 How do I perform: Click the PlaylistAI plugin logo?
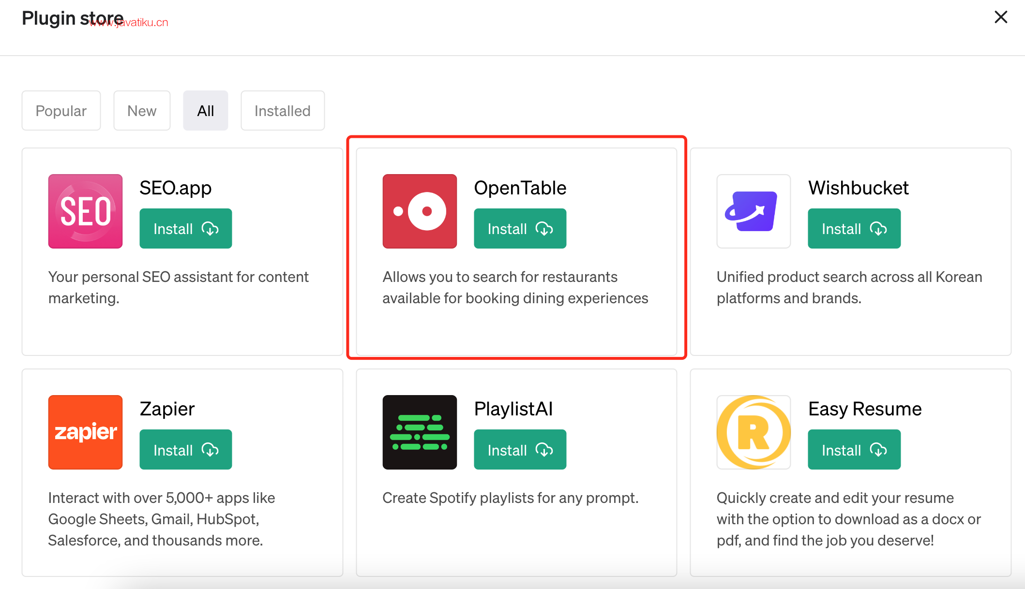(420, 432)
